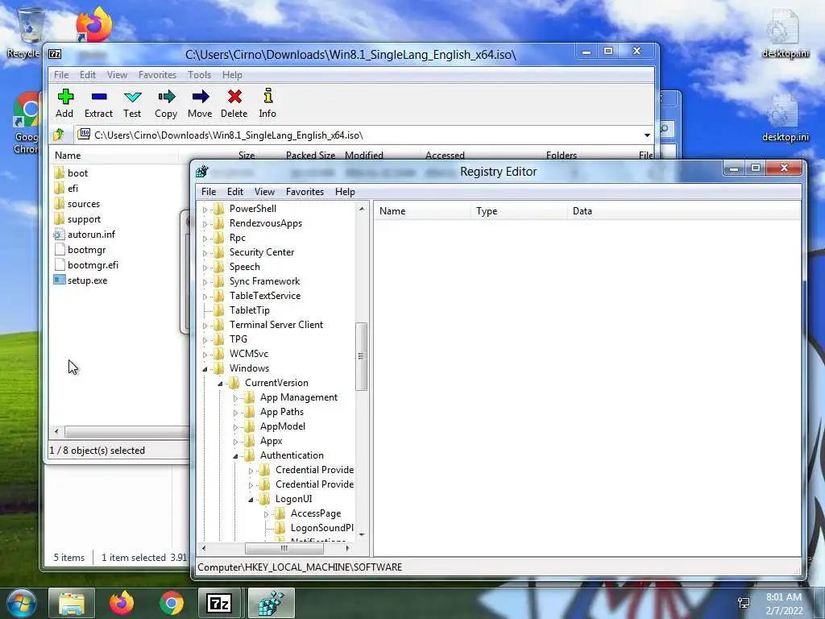Expand the PowerShell registry key
Image resolution: width=825 pixels, height=619 pixels.
[x=205, y=210]
